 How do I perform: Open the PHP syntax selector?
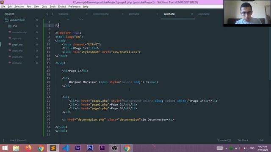(x=262, y=140)
